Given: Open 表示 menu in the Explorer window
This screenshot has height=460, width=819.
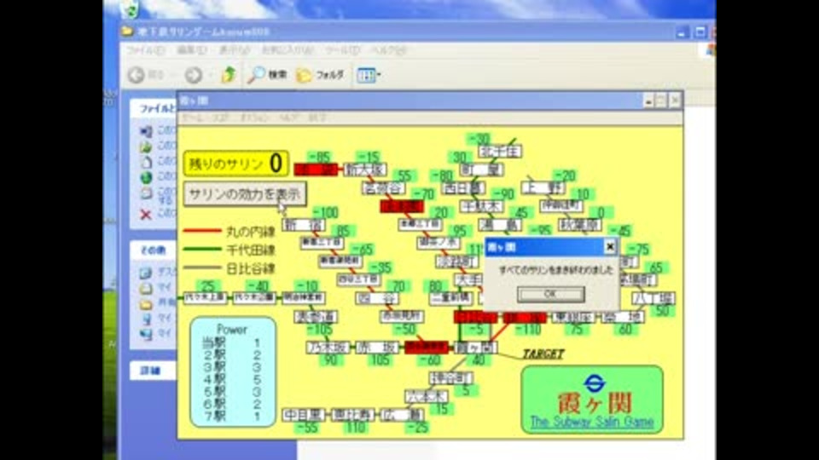Looking at the screenshot, I should pyautogui.click(x=234, y=50).
